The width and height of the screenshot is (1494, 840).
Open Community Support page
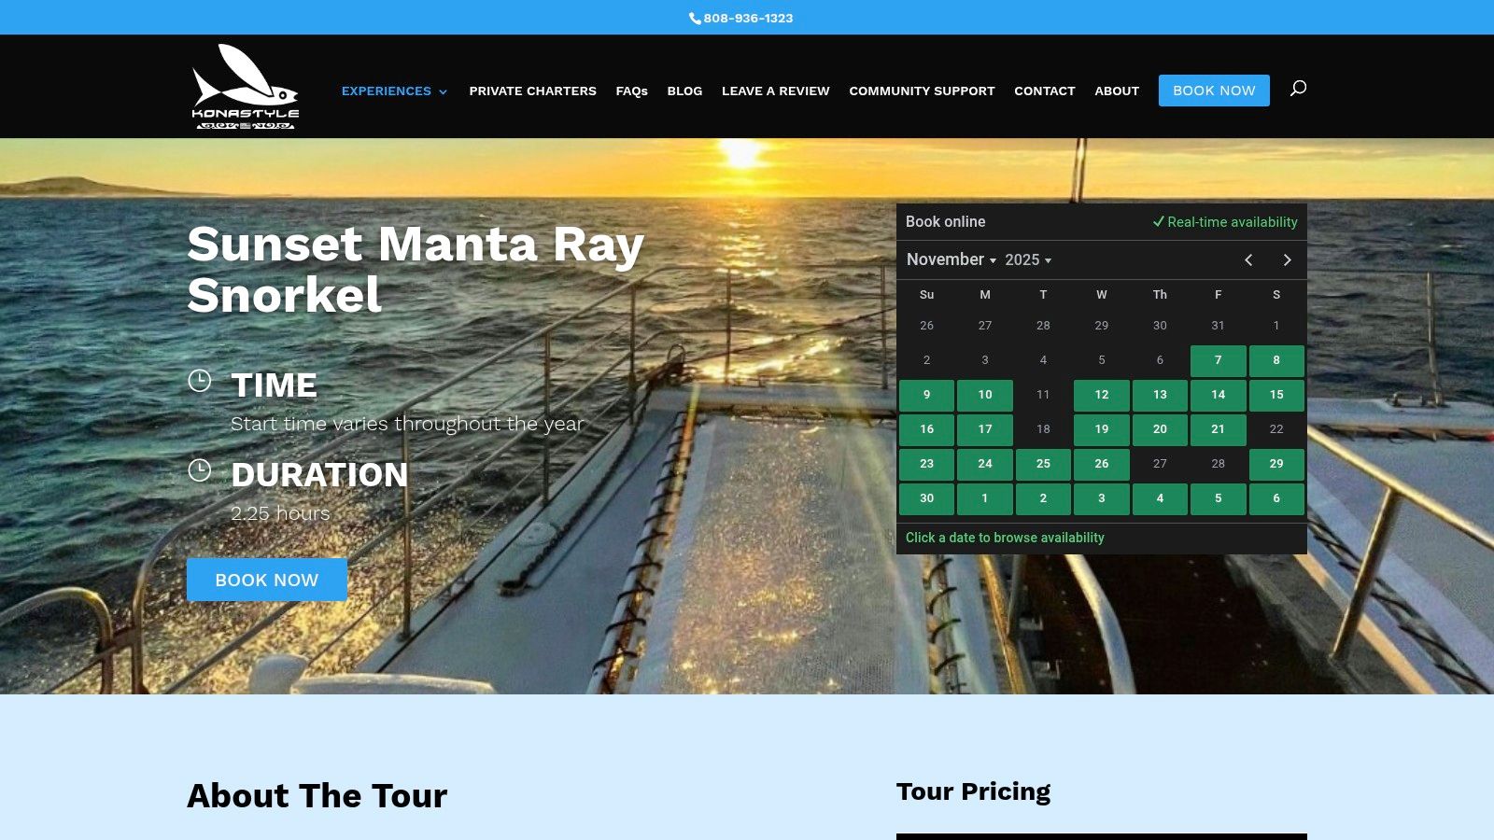pos(922,91)
